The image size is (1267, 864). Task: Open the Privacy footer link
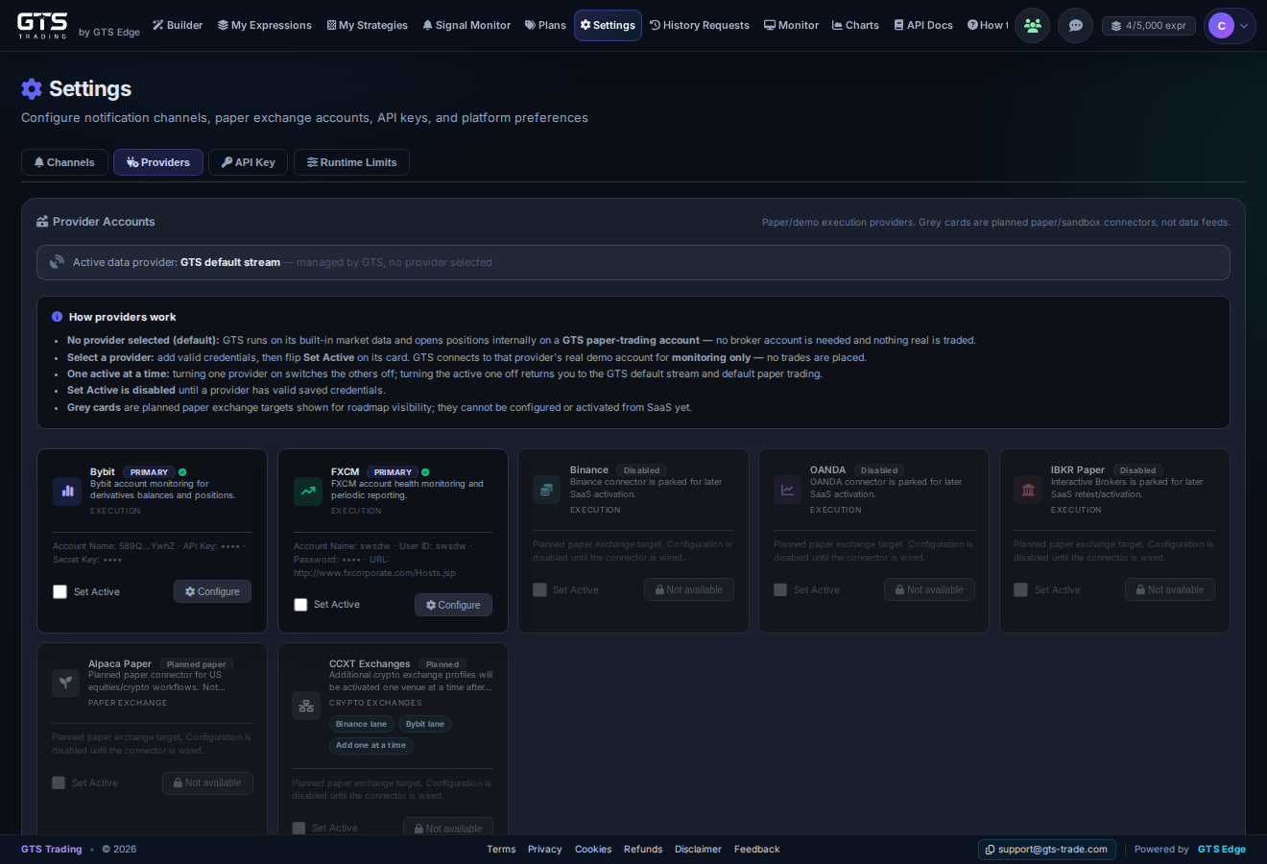pyautogui.click(x=545, y=850)
